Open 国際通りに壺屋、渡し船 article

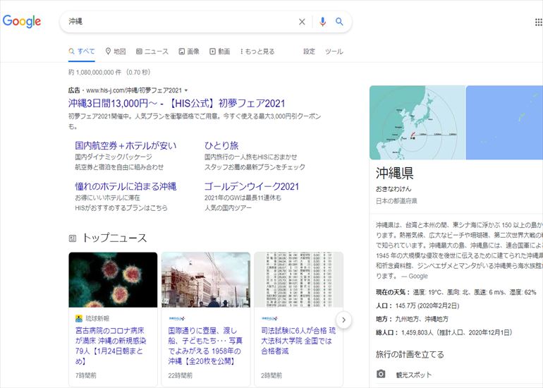pyautogui.click(x=205, y=346)
